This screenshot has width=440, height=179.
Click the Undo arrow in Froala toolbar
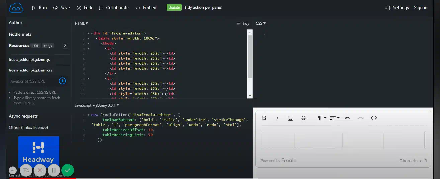(347, 118)
